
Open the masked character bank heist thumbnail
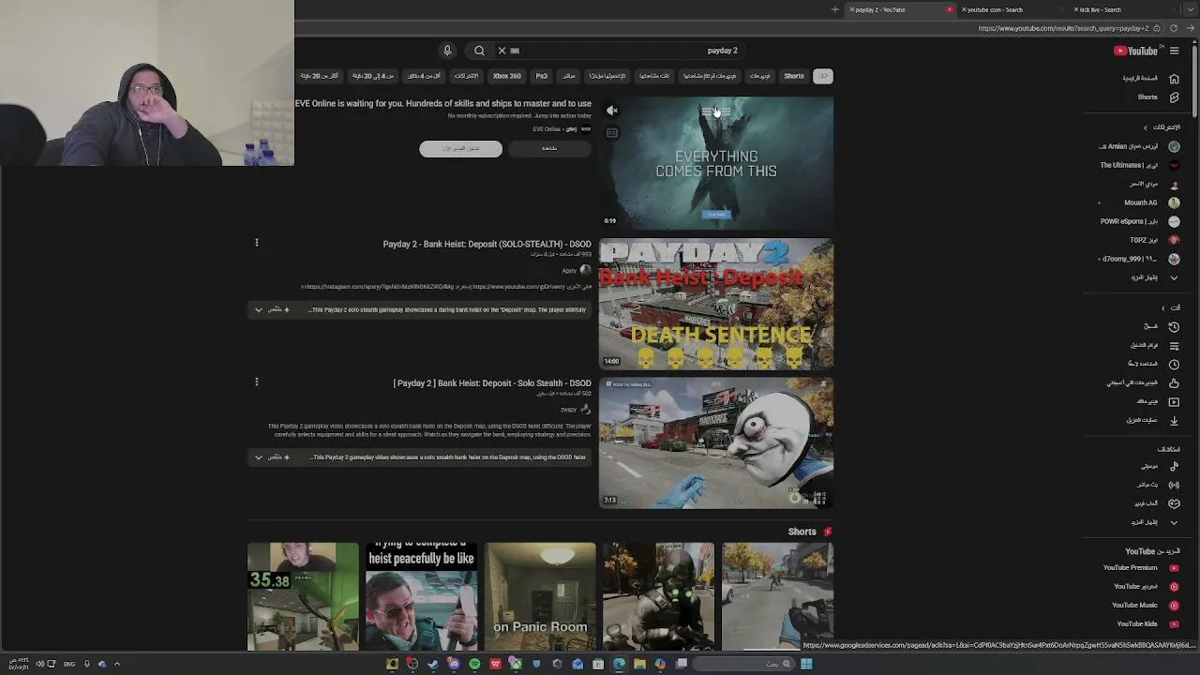tap(716, 442)
